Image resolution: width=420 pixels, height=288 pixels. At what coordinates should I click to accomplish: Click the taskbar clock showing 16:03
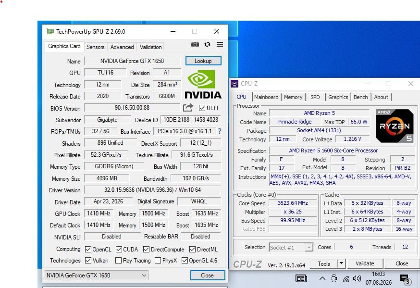pyautogui.click(x=378, y=274)
